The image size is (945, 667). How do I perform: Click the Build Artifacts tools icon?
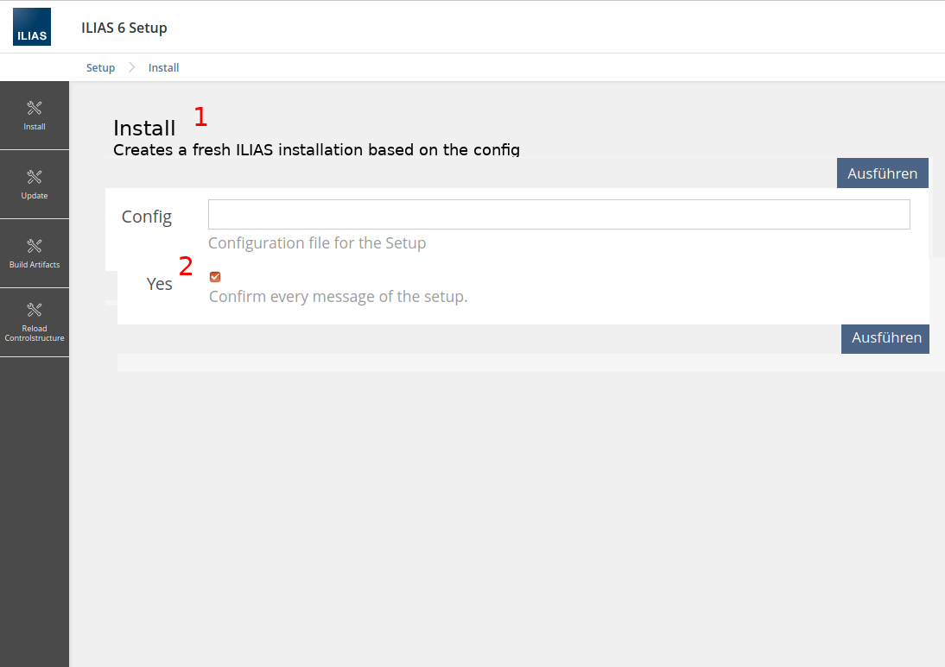(x=35, y=246)
